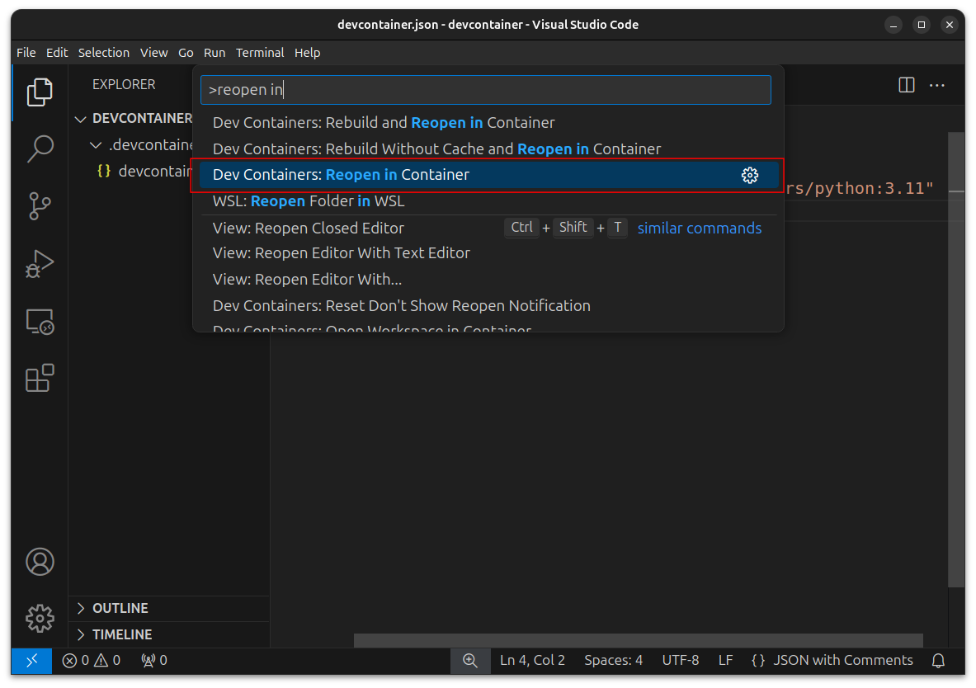Run Reset Don't Show Reopen Notification command

pos(488,306)
